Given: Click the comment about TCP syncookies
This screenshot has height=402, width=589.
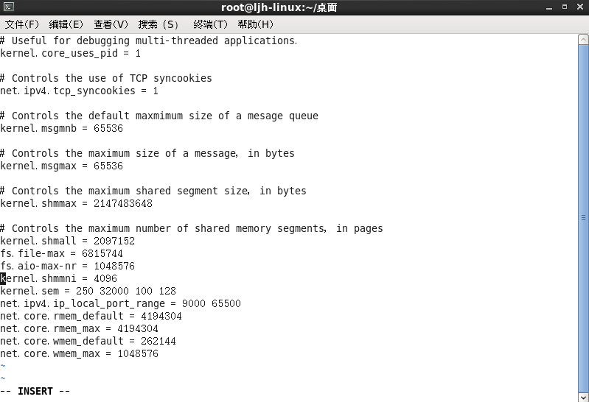Looking at the screenshot, I should [106, 78].
